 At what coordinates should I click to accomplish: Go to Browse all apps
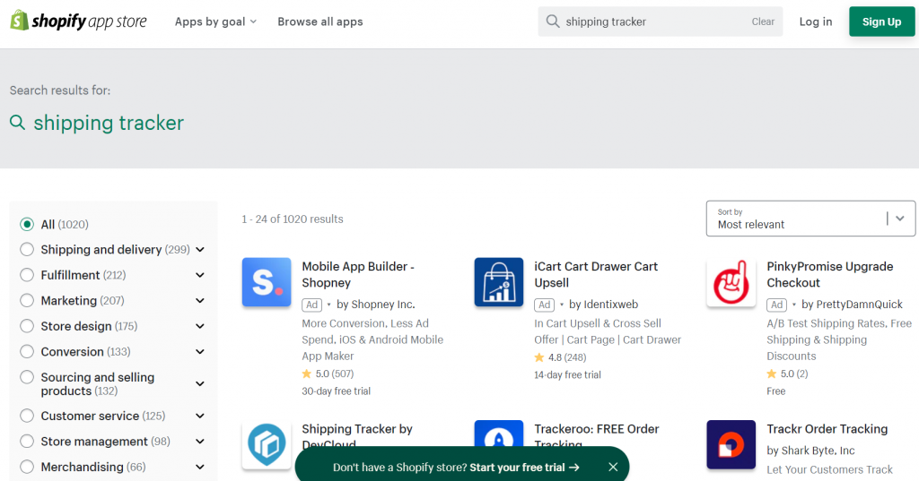320,21
